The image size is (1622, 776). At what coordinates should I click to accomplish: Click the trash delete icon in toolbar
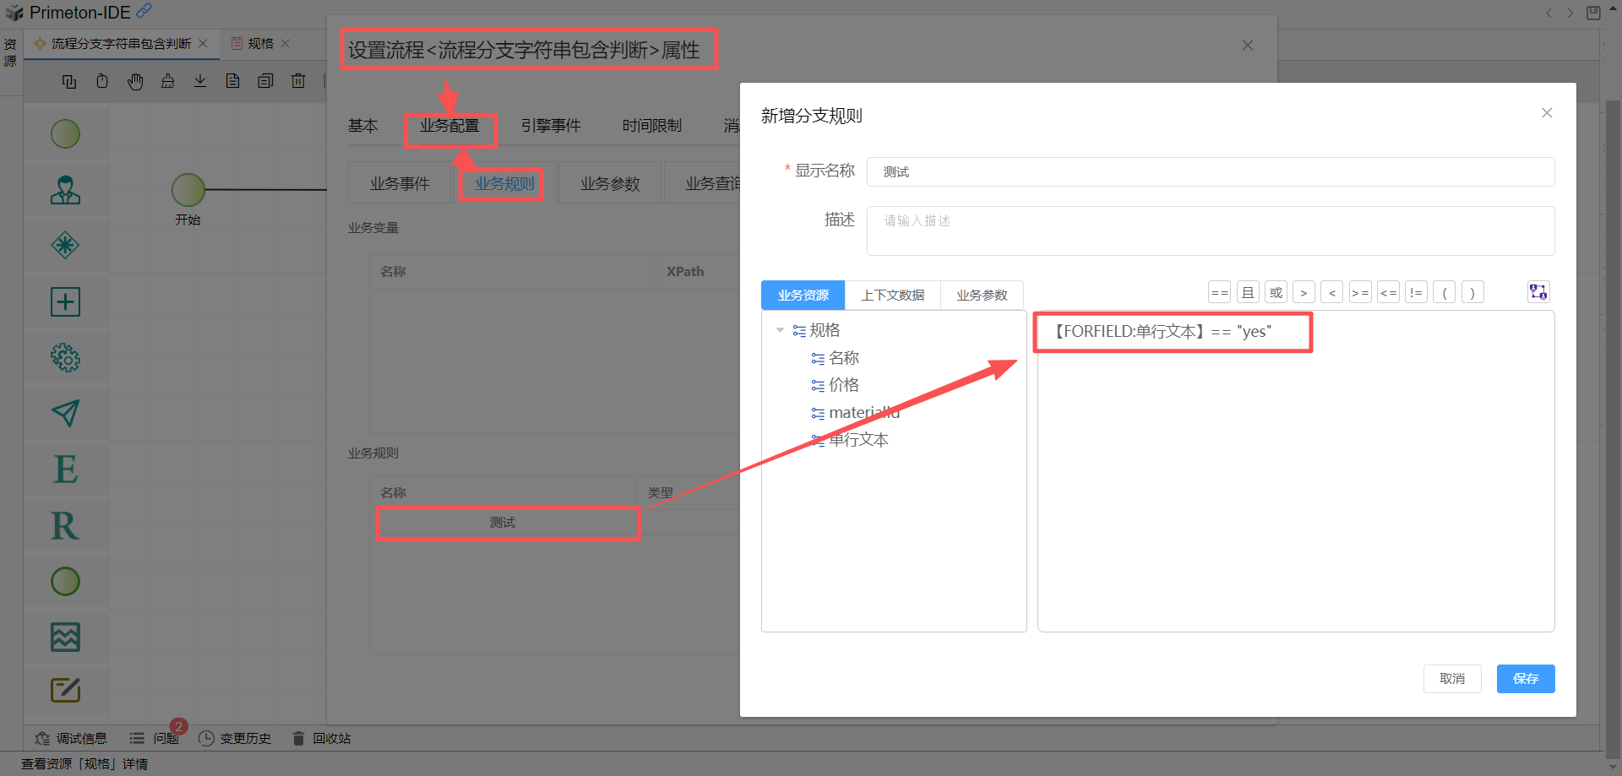click(298, 81)
